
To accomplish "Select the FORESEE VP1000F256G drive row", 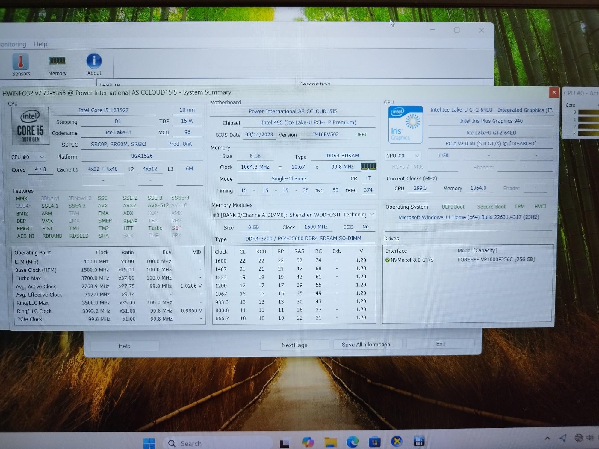I will click(467, 260).
